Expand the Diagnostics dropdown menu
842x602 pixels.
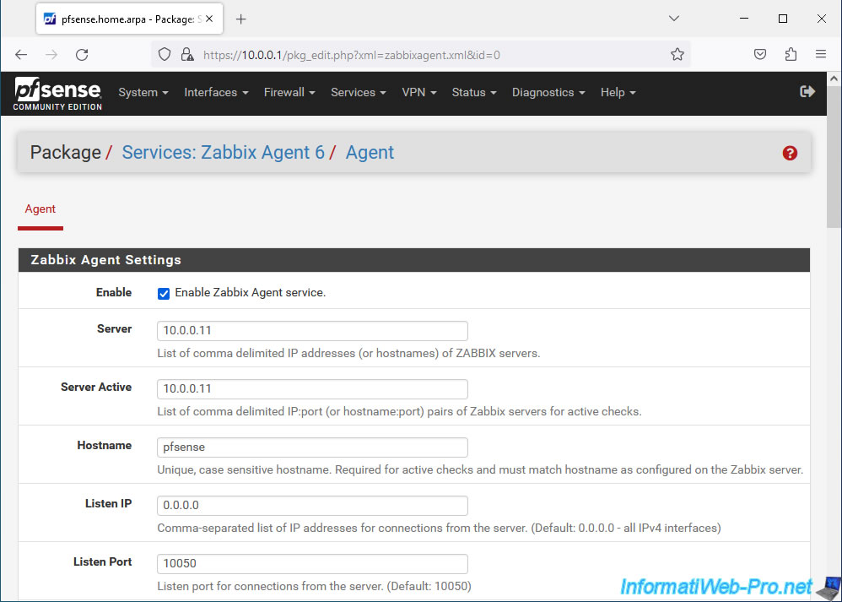click(x=548, y=92)
